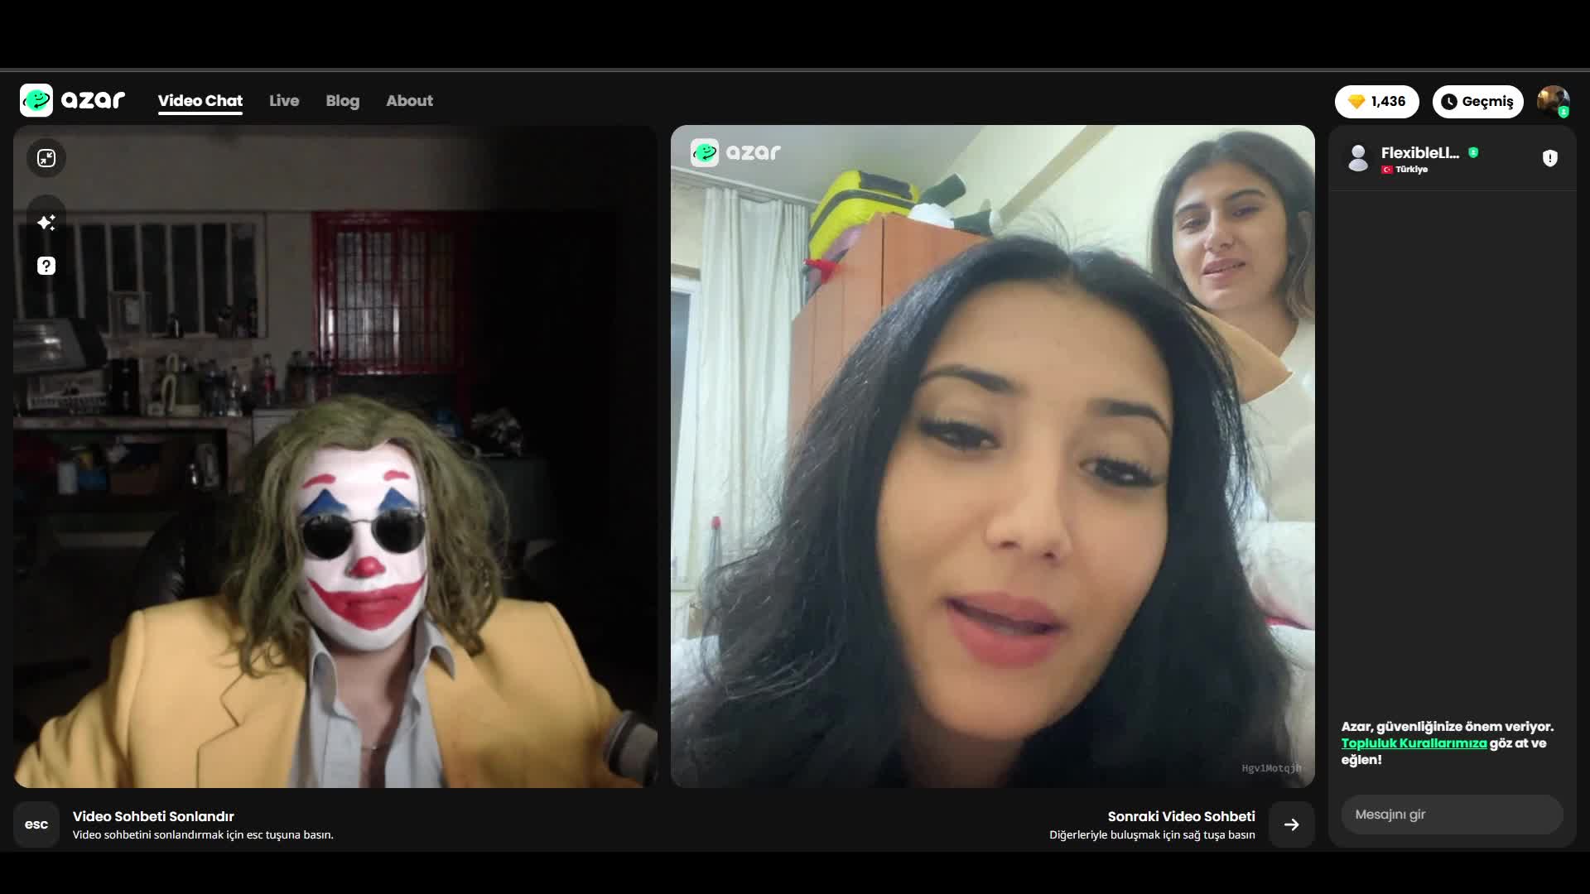Report user with the shield icon
The height and width of the screenshot is (894, 1590).
[1550, 158]
